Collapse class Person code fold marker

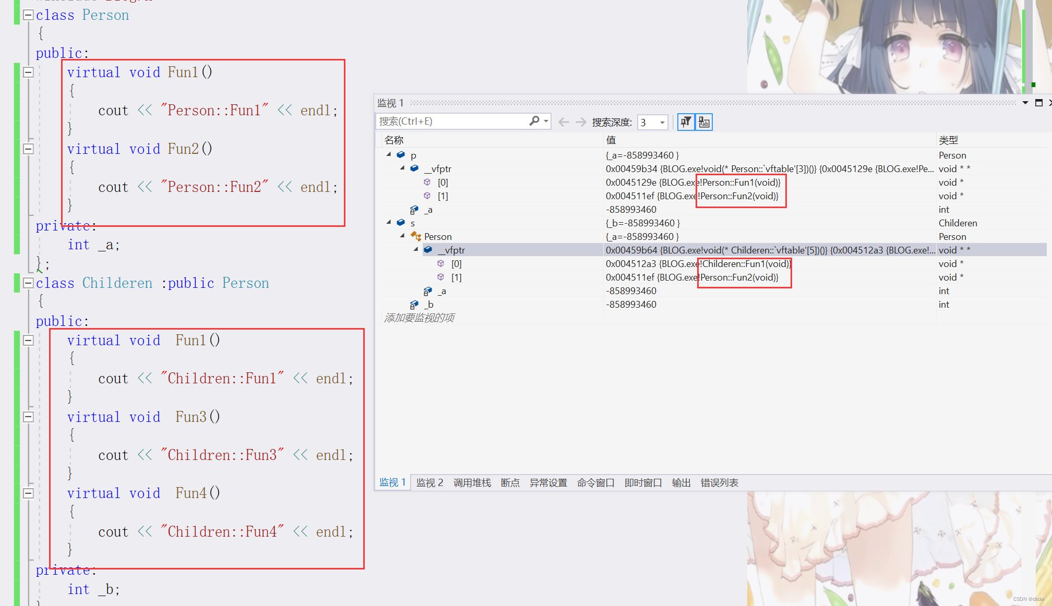click(28, 15)
